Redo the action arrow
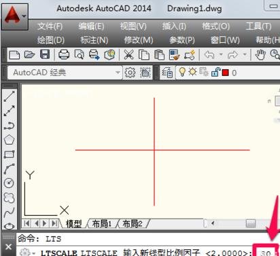280x256 pixels. click(x=233, y=55)
